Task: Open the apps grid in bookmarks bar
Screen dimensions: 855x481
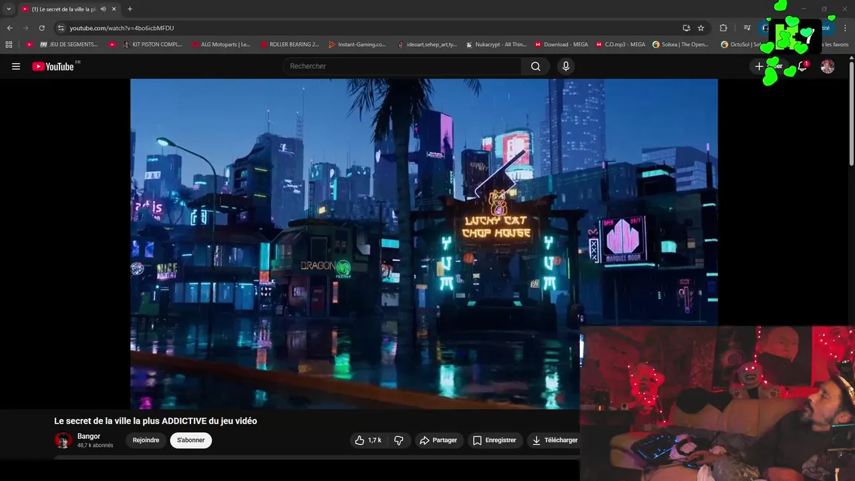Action: [9, 45]
